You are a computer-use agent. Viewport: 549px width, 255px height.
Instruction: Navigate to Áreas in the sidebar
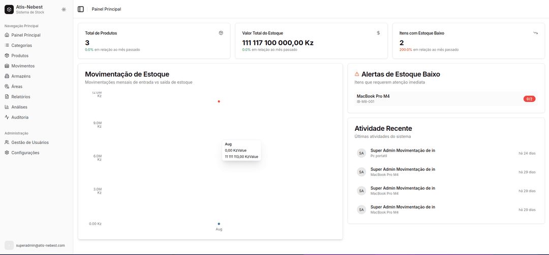click(17, 86)
